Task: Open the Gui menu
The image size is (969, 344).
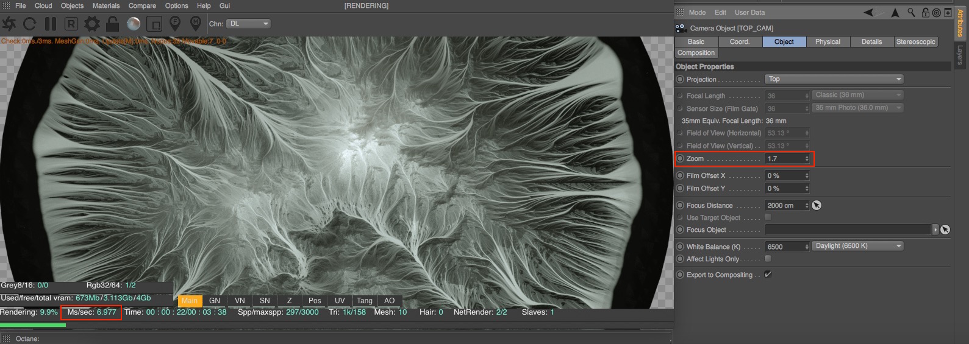Action: 224,5
